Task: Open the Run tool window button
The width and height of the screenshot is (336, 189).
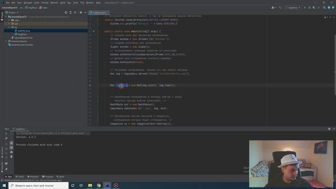Action: (8, 176)
